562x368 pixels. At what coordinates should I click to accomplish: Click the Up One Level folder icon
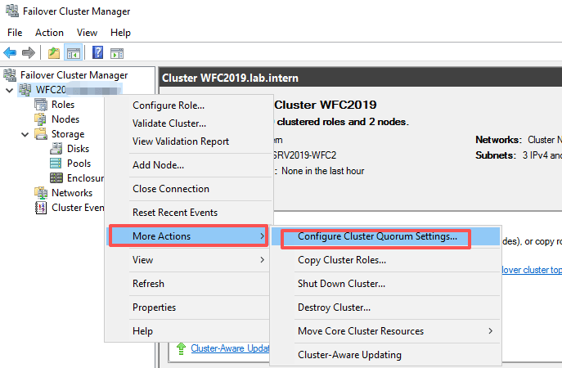tap(54, 53)
